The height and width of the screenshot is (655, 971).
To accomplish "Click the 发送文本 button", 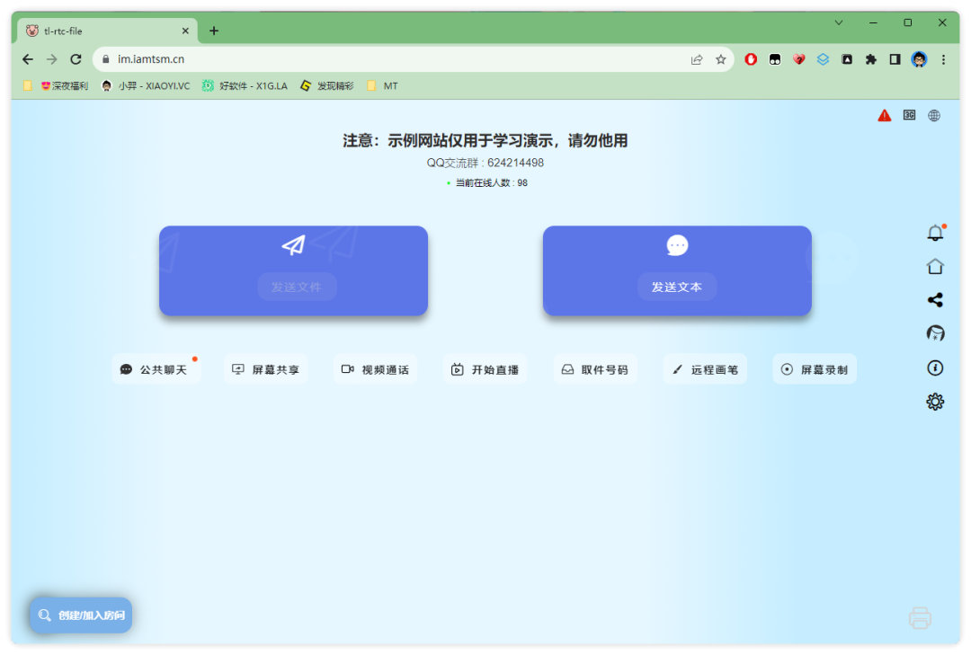I will pyautogui.click(x=677, y=287).
